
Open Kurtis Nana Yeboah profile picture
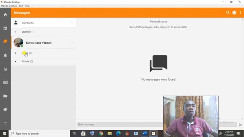pyautogui.click(x=18, y=42)
